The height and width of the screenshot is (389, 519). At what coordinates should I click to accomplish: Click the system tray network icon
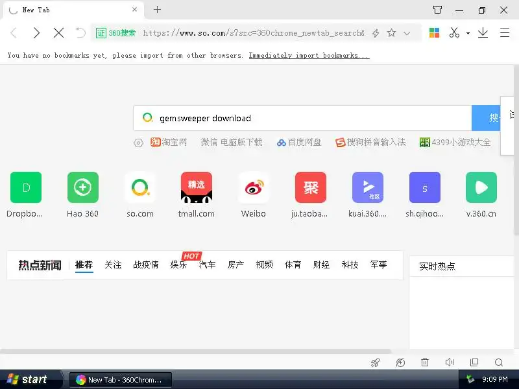(x=470, y=379)
